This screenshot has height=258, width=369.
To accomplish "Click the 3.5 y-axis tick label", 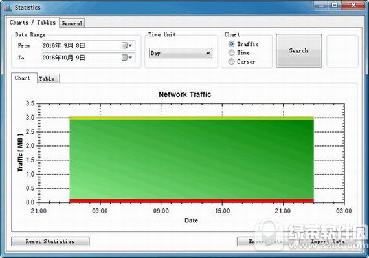I will coord(30,103).
